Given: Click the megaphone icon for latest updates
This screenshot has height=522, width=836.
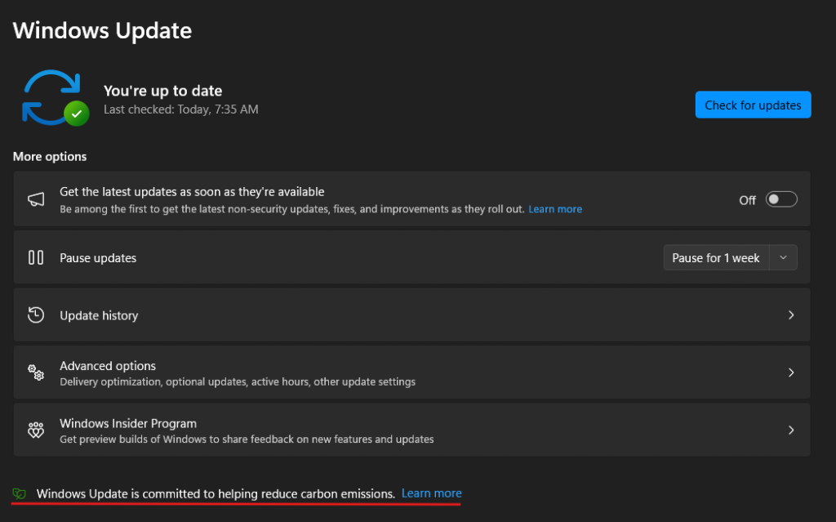Looking at the screenshot, I should tap(36, 199).
